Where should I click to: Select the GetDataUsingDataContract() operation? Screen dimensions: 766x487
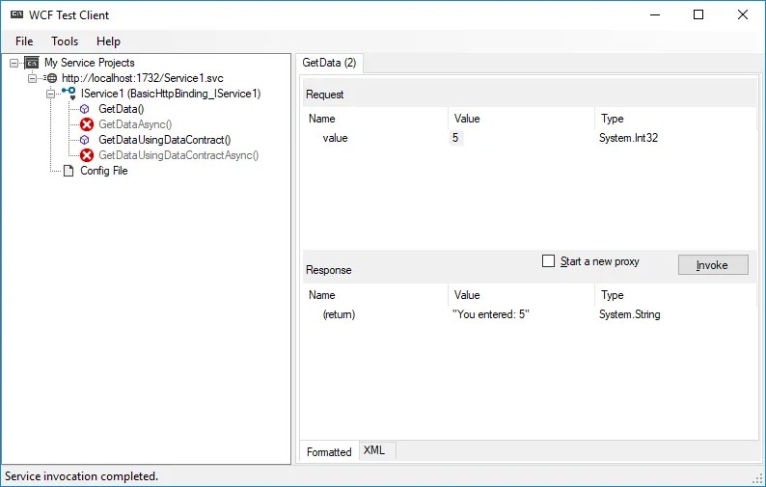(165, 140)
